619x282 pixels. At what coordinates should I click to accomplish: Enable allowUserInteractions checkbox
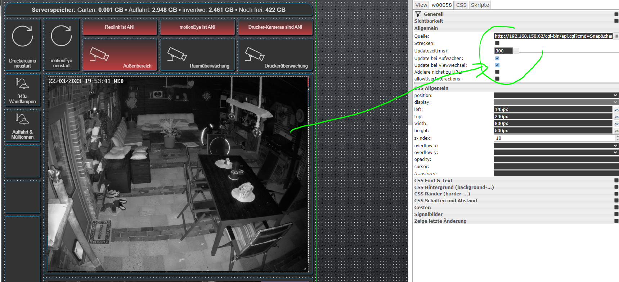coord(497,79)
